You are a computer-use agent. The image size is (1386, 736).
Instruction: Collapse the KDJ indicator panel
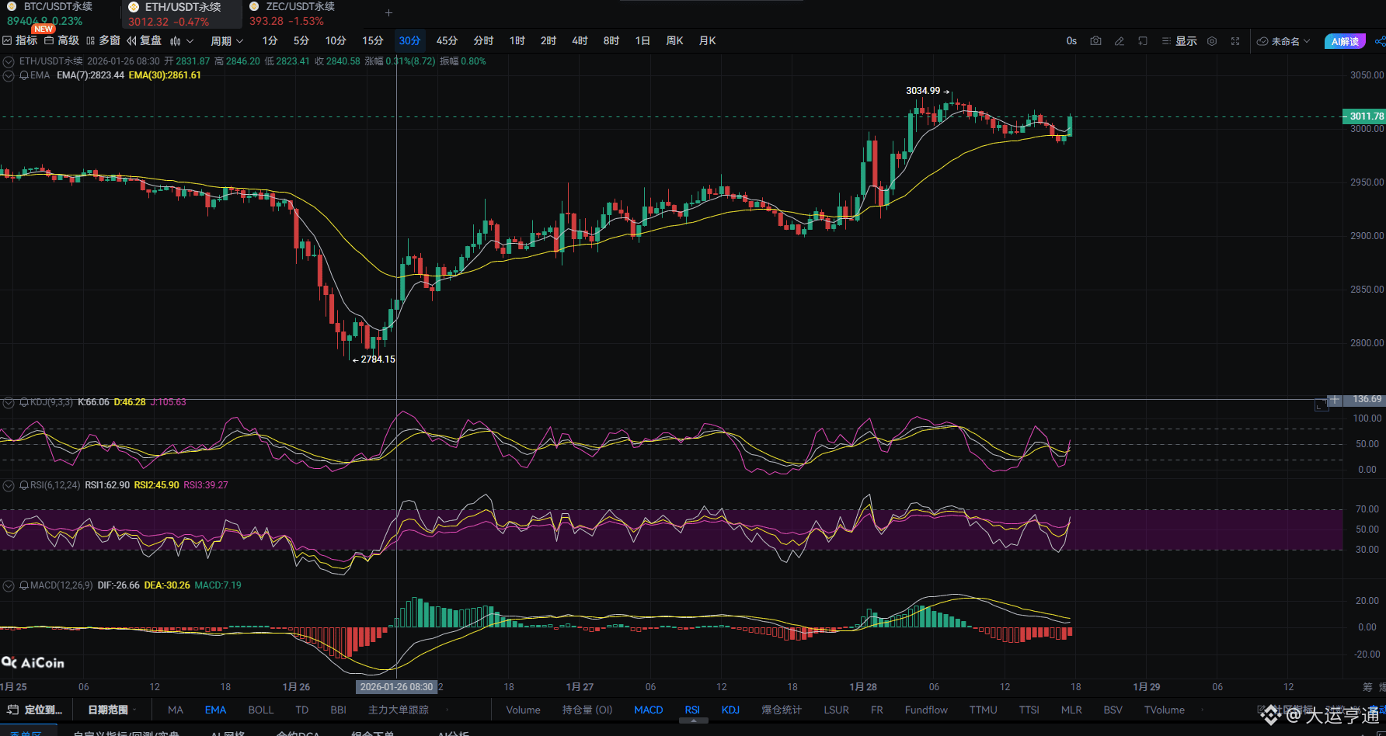pyautogui.click(x=8, y=402)
